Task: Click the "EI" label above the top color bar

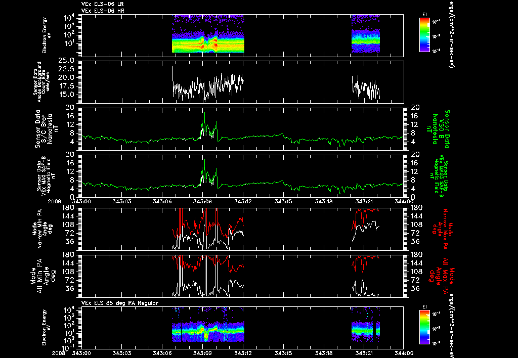Action: pos(424,15)
